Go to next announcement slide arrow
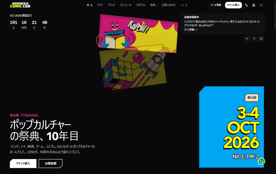 (254, 39)
